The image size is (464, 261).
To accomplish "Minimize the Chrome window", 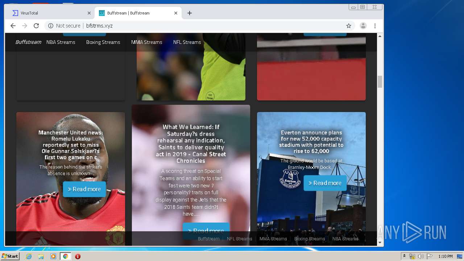I will (353, 7).
